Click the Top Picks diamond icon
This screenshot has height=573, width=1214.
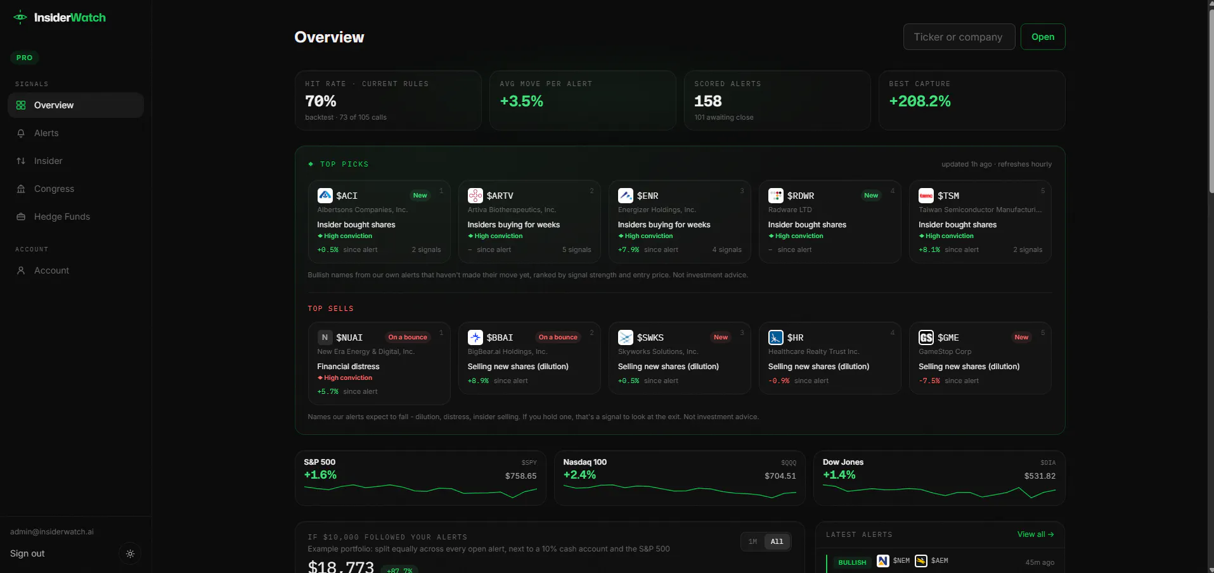[x=311, y=164]
